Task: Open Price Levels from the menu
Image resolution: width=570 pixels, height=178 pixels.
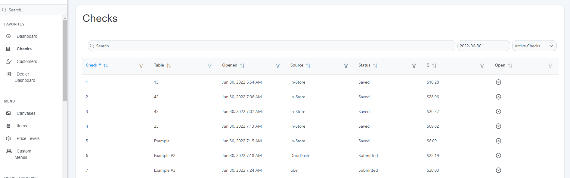Action: coord(28,138)
